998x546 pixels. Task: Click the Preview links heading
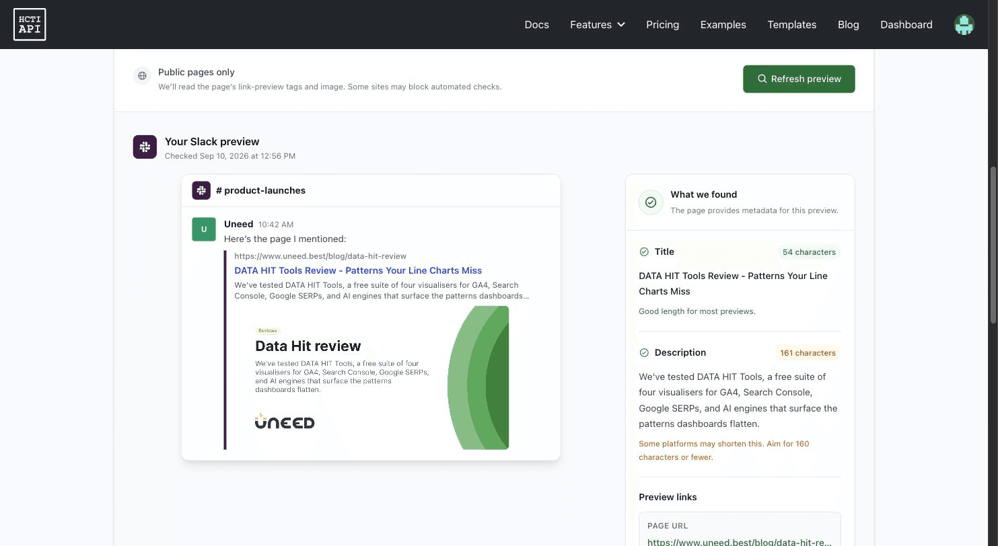(668, 497)
